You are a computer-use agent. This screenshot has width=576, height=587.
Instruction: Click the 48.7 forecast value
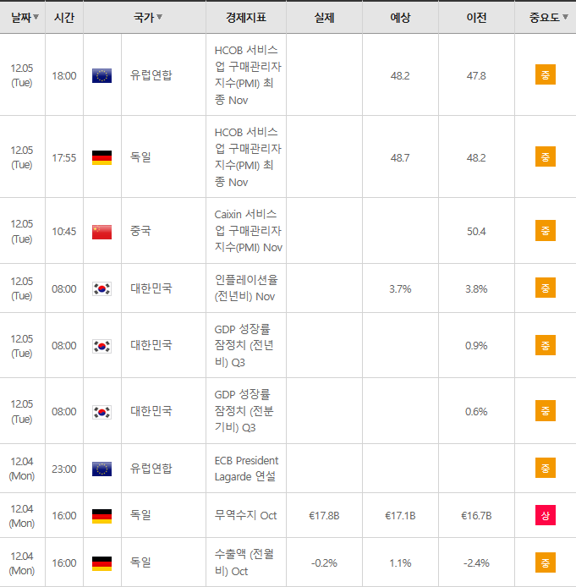coord(400,157)
